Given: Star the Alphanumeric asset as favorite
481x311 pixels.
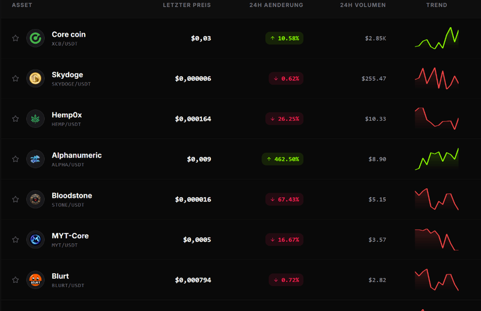Looking at the screenshot, I should click(16, 159).
